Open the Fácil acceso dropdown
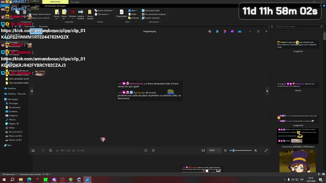This screenshot has height=183, width=326. [x=102, y=14]
